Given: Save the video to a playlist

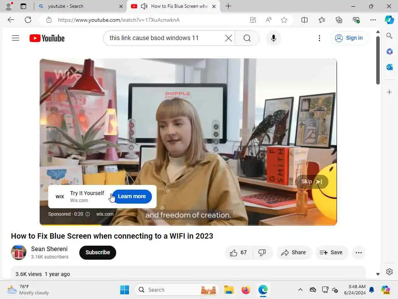Looking at the screenshot, I should pyautogui.click(x=331, y=252).
